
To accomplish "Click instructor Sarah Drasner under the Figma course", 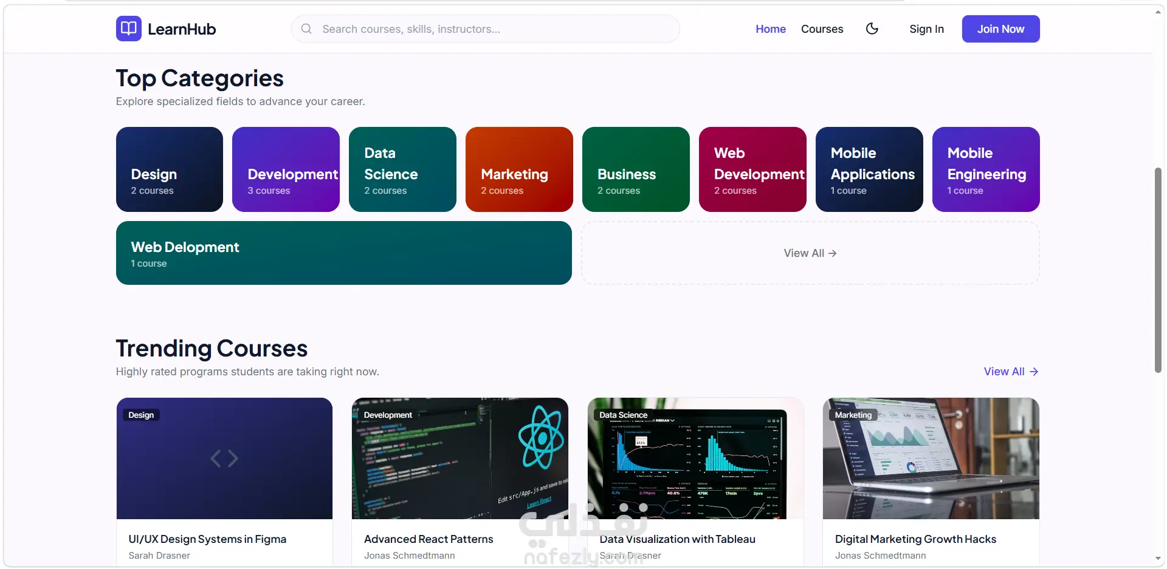I will click(x=159, y=556).
